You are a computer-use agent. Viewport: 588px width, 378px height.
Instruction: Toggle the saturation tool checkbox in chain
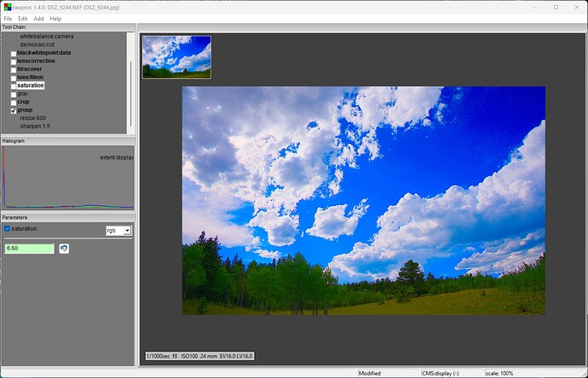click(14, 87)
